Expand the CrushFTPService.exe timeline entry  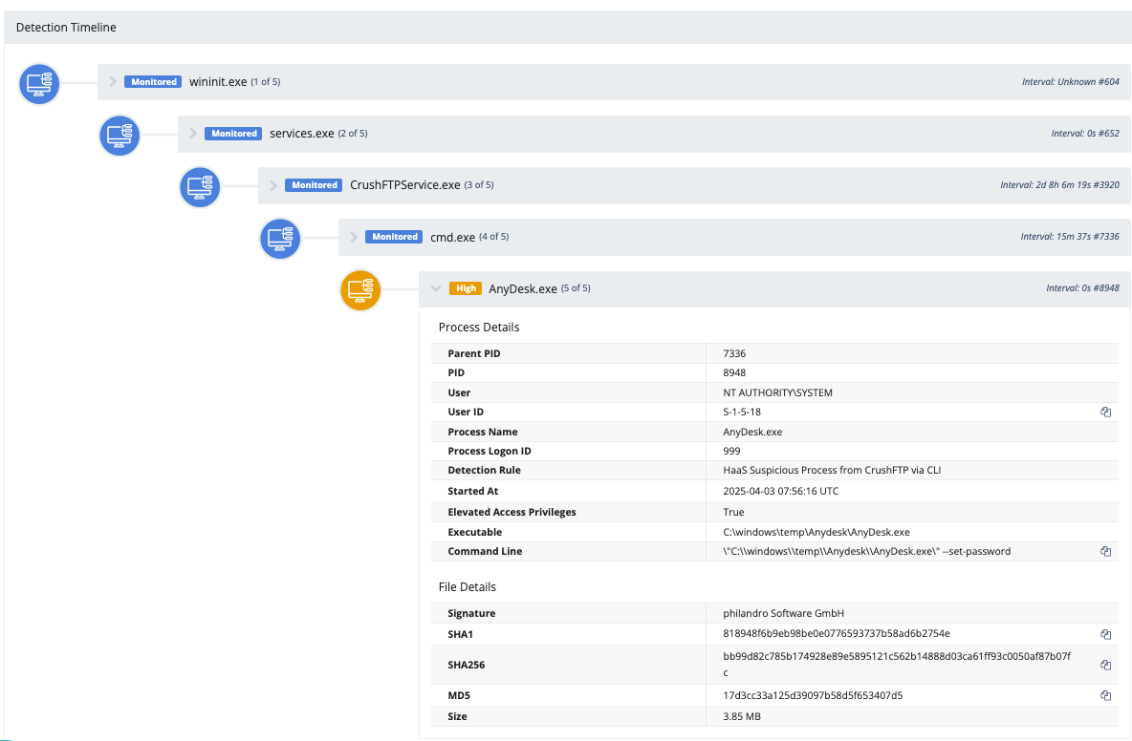click(272, 185)
